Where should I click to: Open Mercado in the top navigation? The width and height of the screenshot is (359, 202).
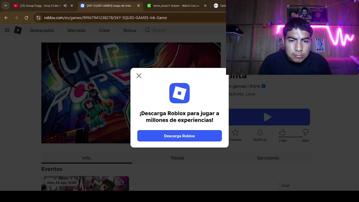77,30
